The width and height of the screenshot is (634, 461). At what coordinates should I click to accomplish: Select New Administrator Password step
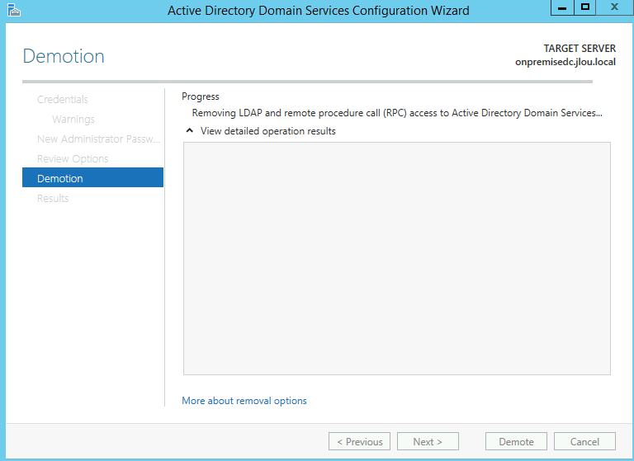[99, 139]
